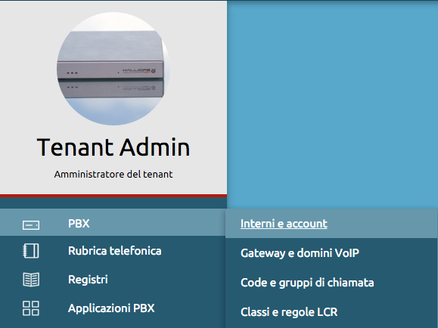Click the red divider bar under profile
Image resolution: width=438 pixels, height=328 pixels.
[113, 196]
